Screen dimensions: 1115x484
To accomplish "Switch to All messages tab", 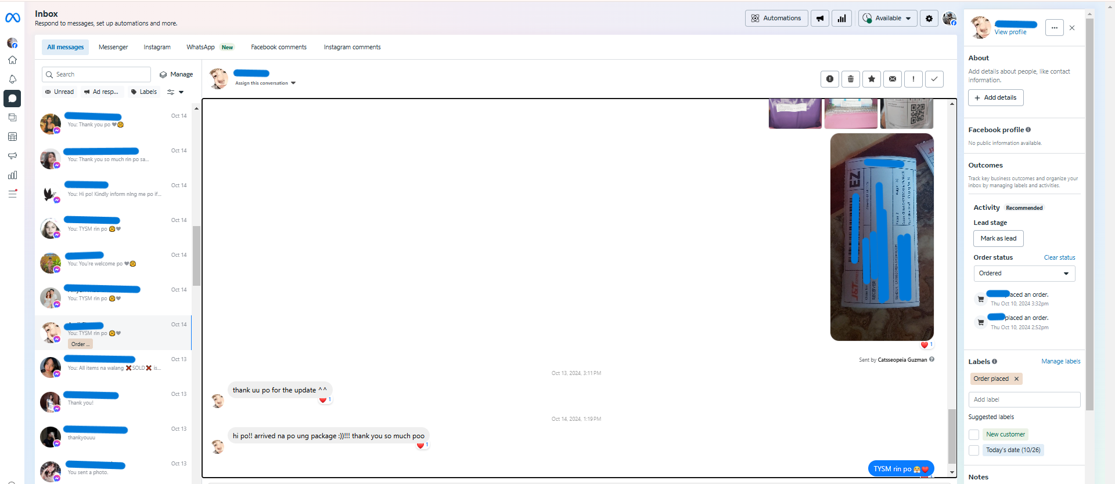I will click(66, 48).
